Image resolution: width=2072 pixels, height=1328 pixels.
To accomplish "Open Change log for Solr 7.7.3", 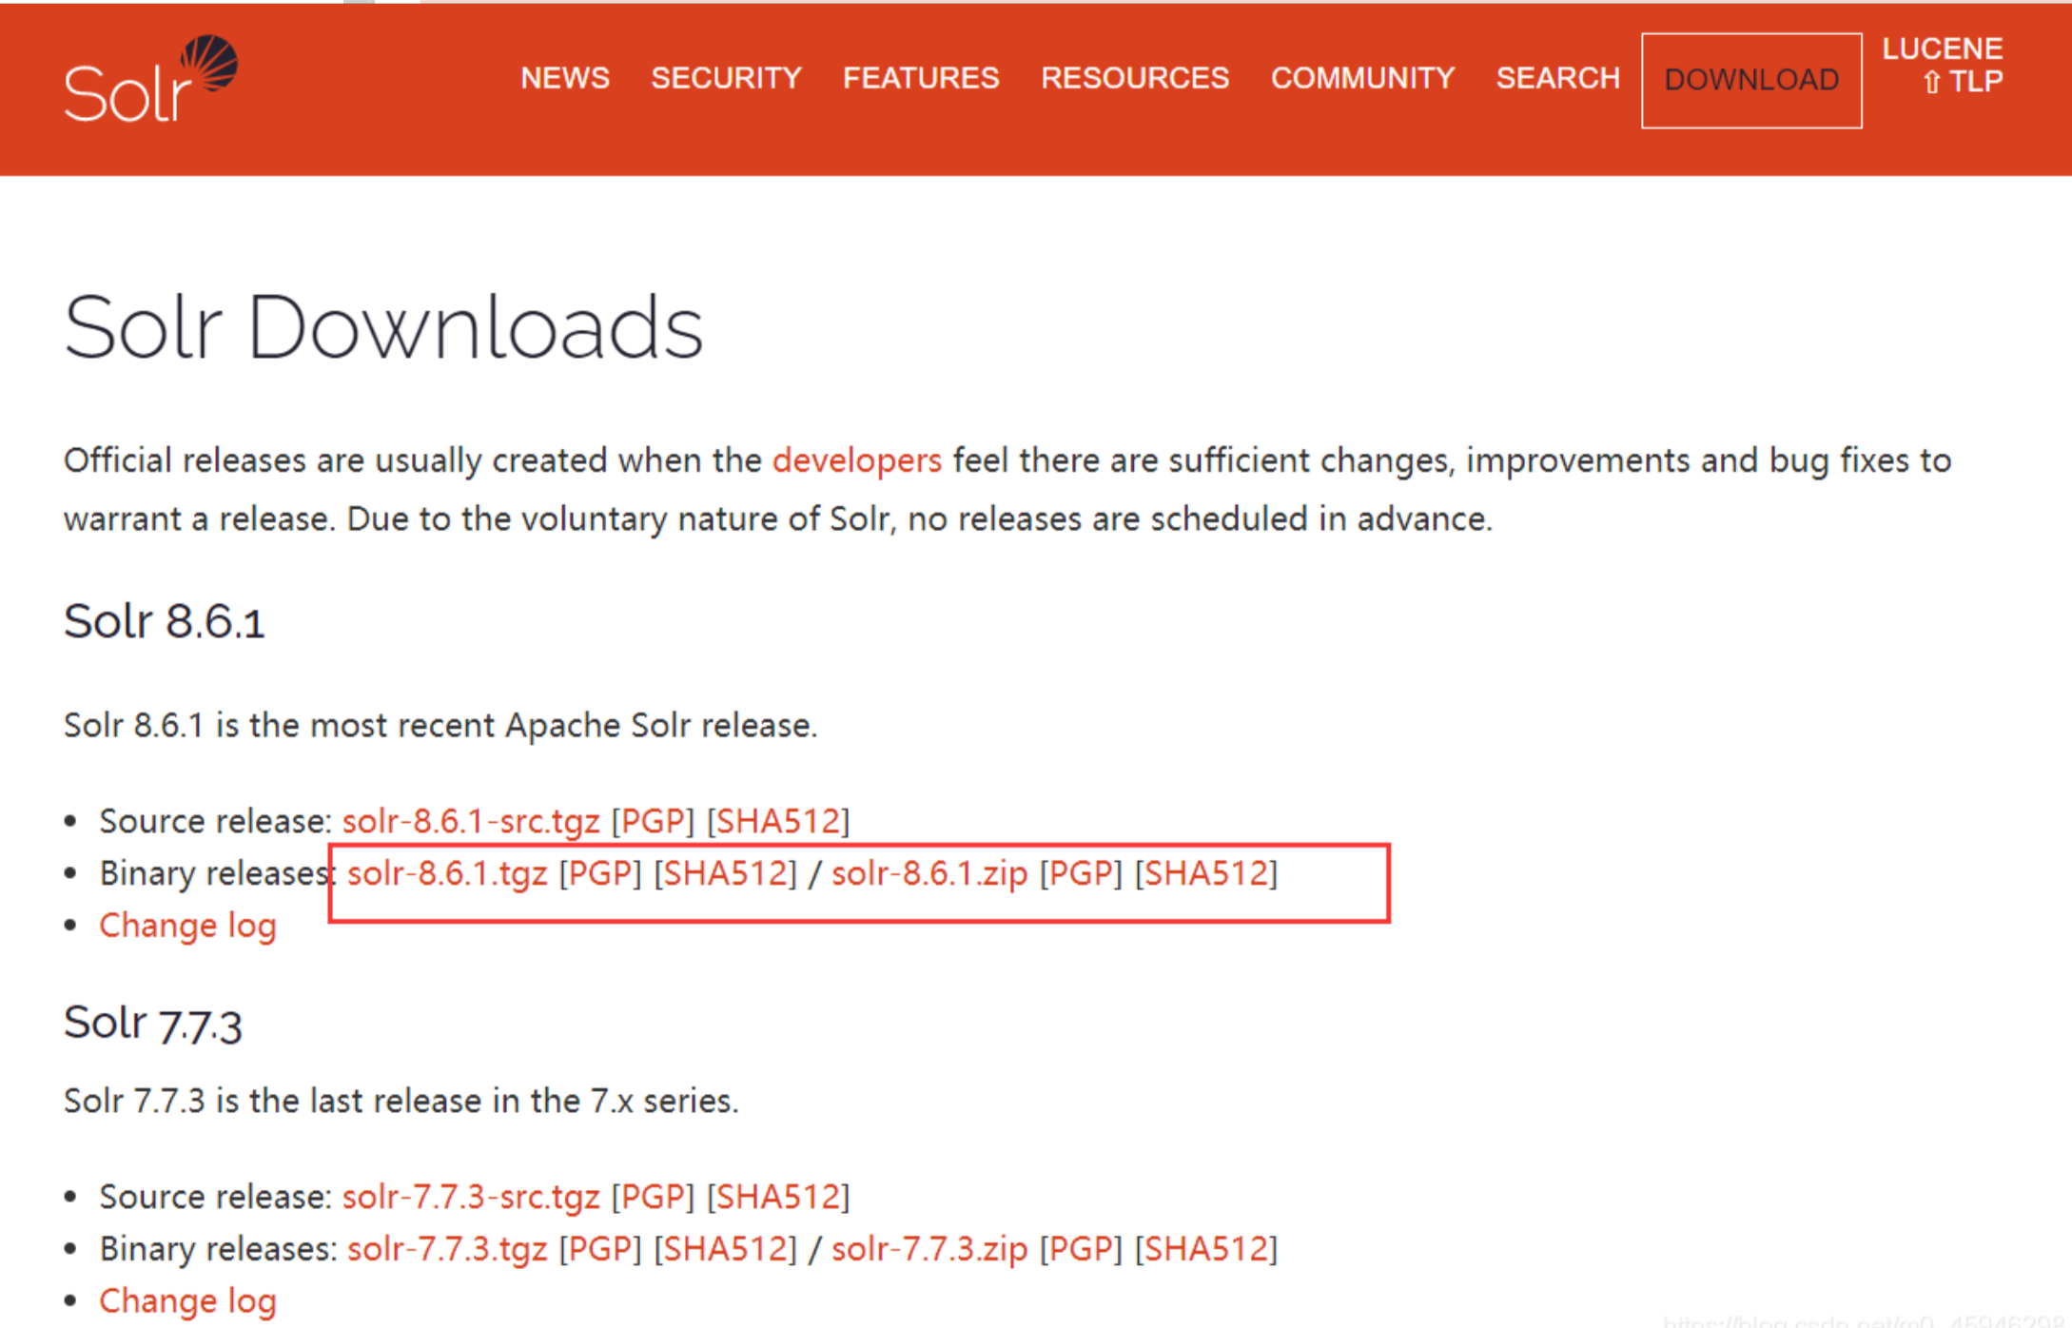I will click(x=187, y=1301).
